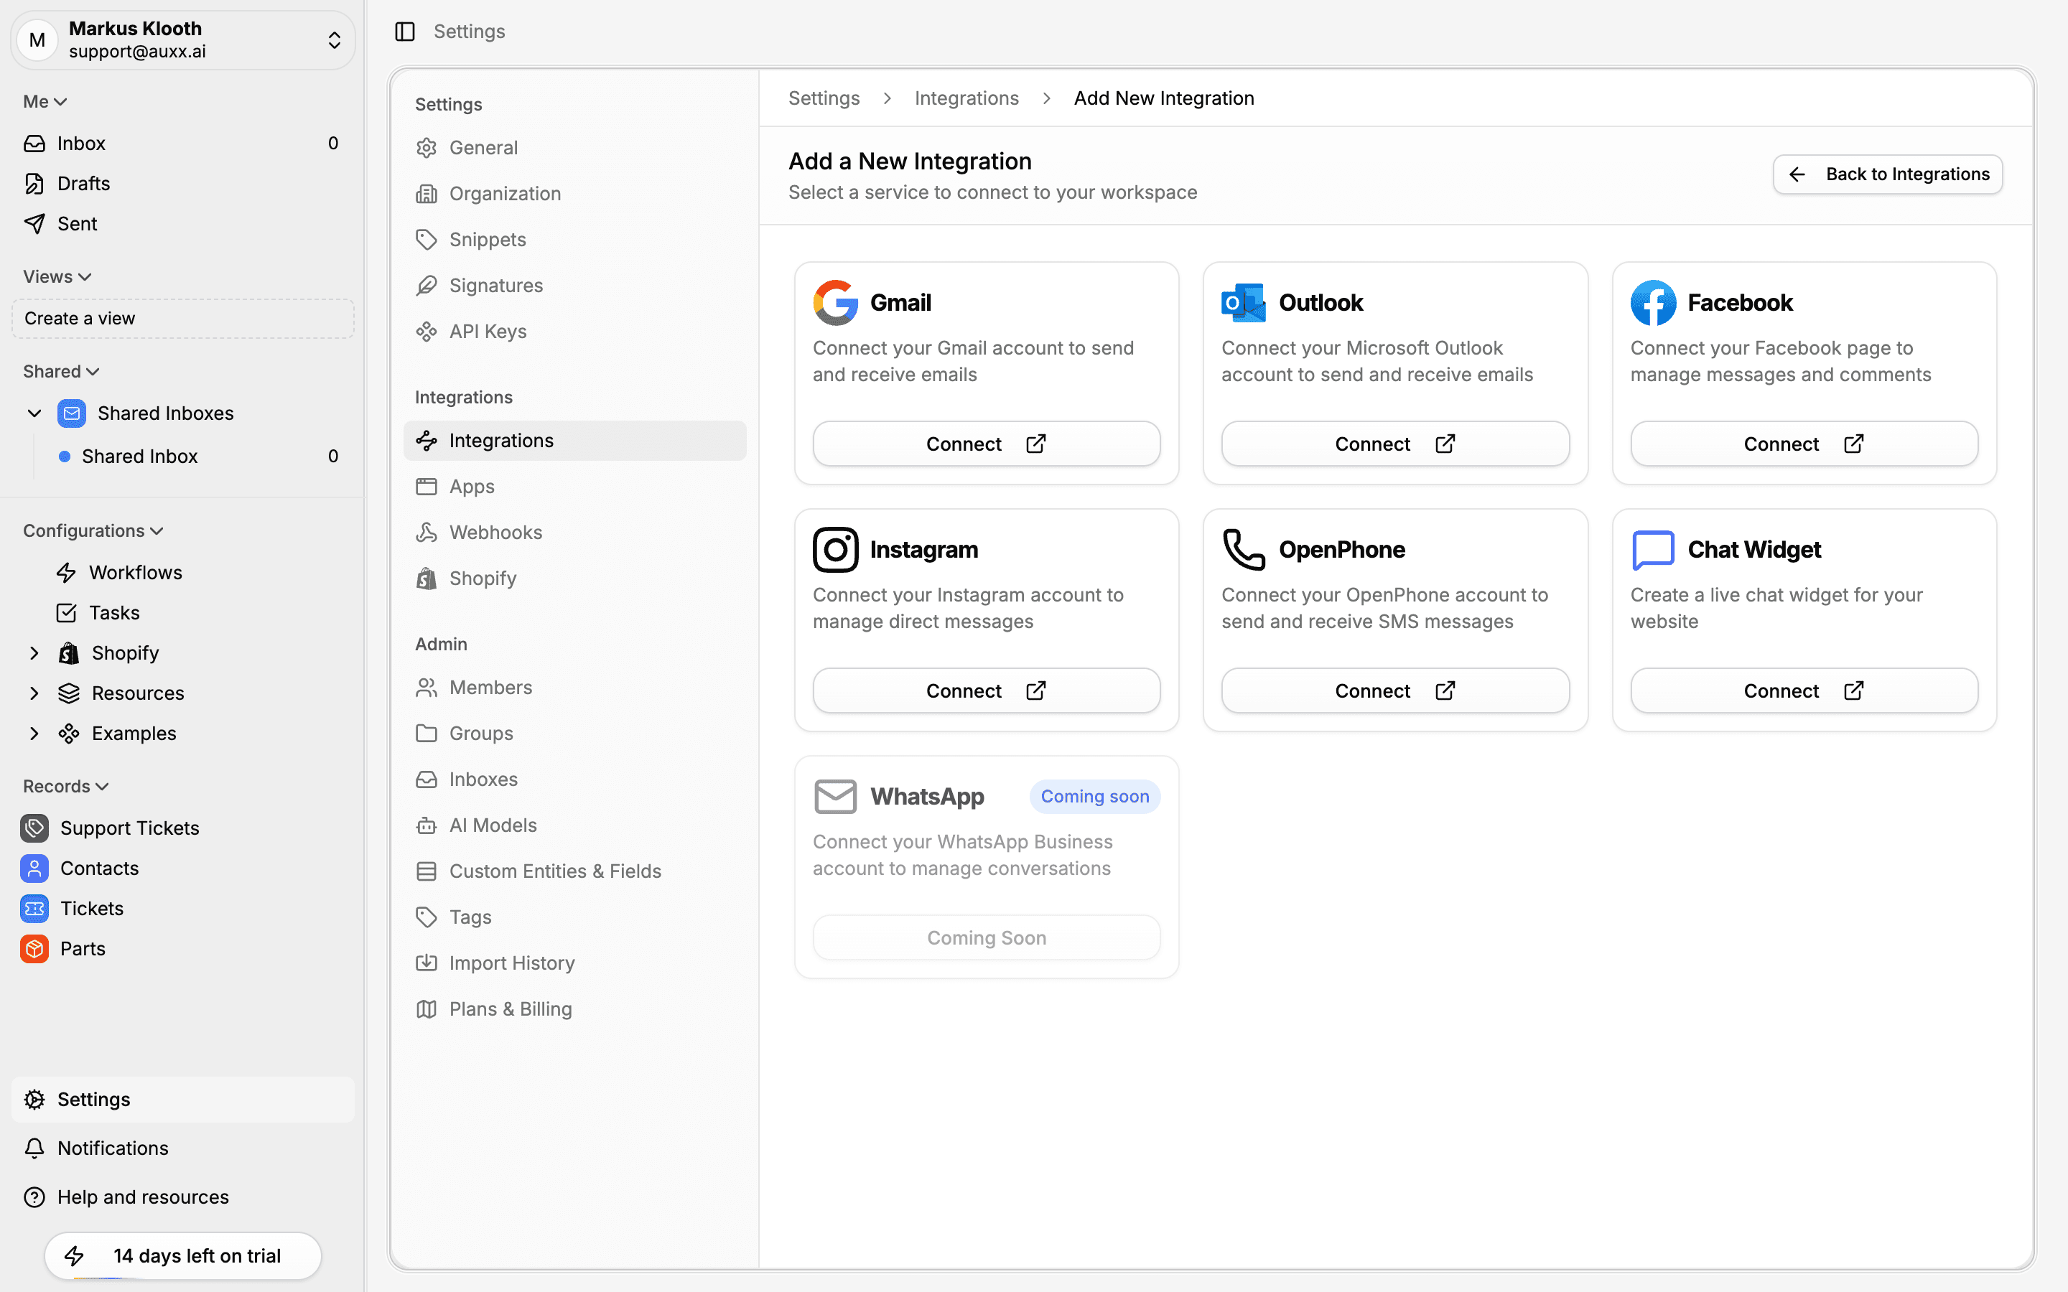Open the account switcher for Markus Klooth
Image resolution: width=2068 pixels, height=1292 pixels.
click(x=182, y=40)
